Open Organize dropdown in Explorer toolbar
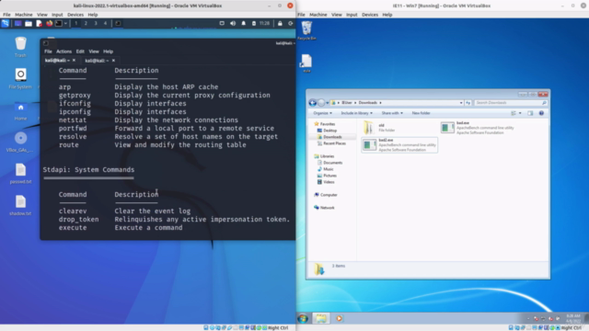589x331 pixels. point(322,113)
